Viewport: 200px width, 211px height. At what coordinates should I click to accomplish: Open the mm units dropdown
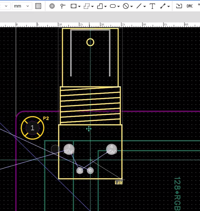pyautogui.click(x=22, y=6)
